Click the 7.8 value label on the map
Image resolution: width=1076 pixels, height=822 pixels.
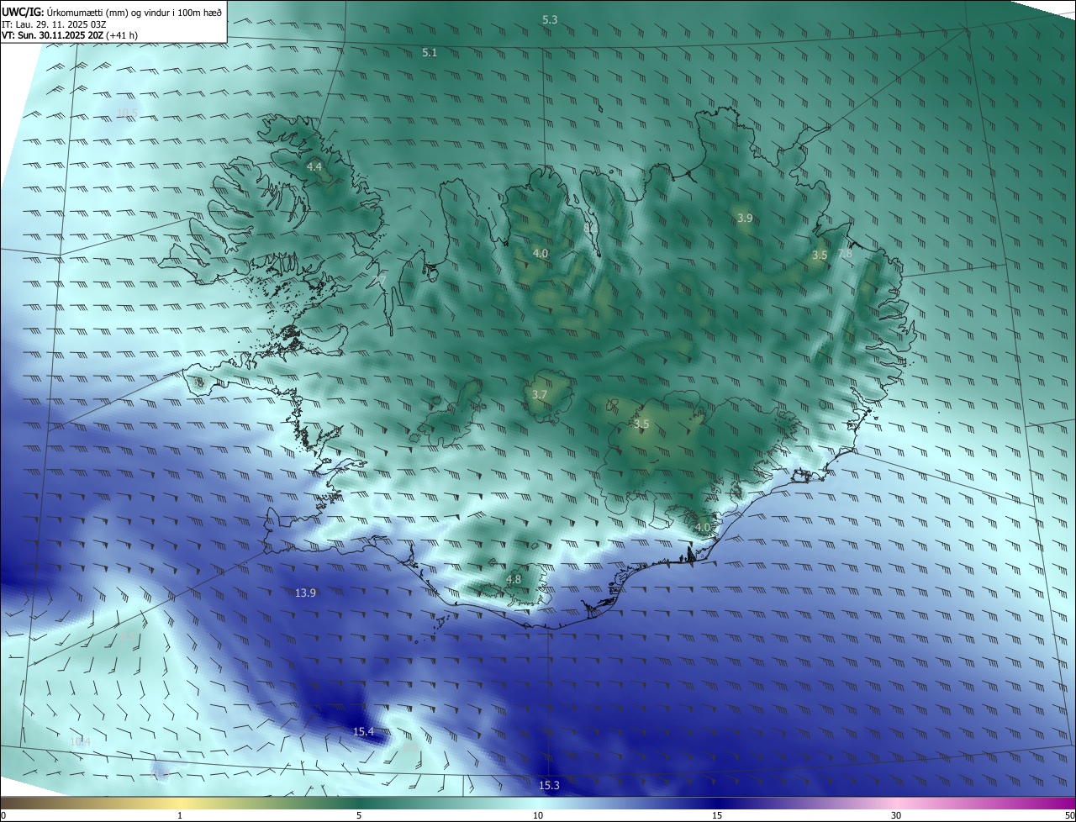pos(845,254)
